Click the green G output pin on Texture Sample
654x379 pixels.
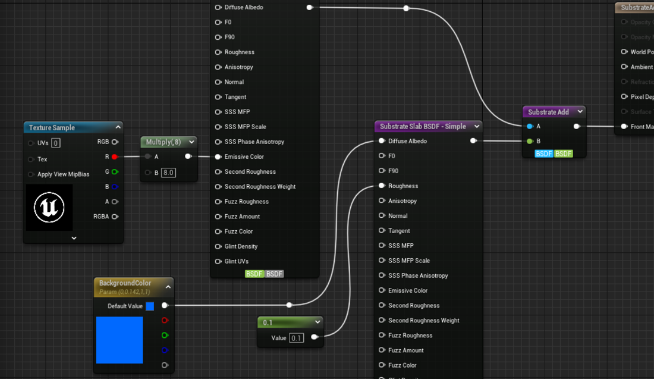click(x=115, y=172)
